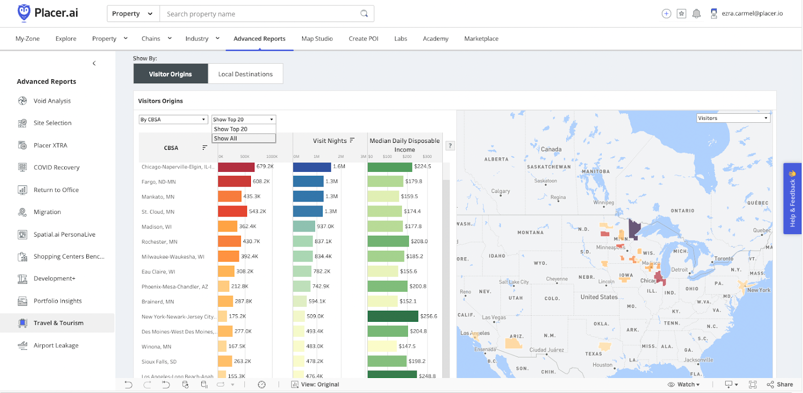The height and width of the screenshot is (393, 803).
Task: Expand the Property nav menu chevron
Action: click(x=125, y=38)
